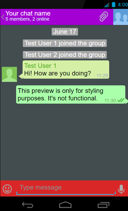This screenshot has height=211, width=128.
Task: Tap the June 17 date label
Action: (x=65, y=32)
